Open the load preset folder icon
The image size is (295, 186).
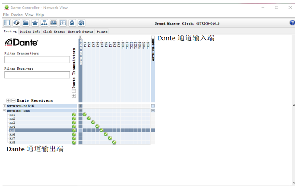tap(25, 23)
